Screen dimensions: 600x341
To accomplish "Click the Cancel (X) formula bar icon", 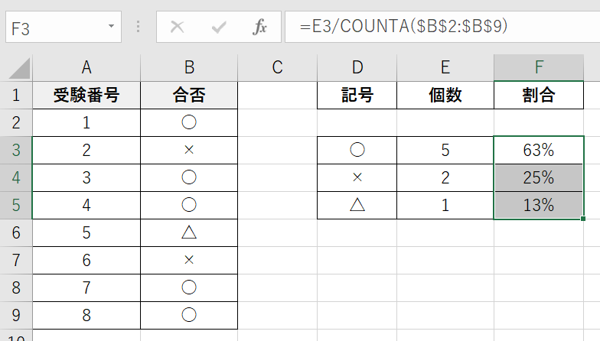I will (x=178, y=27).
